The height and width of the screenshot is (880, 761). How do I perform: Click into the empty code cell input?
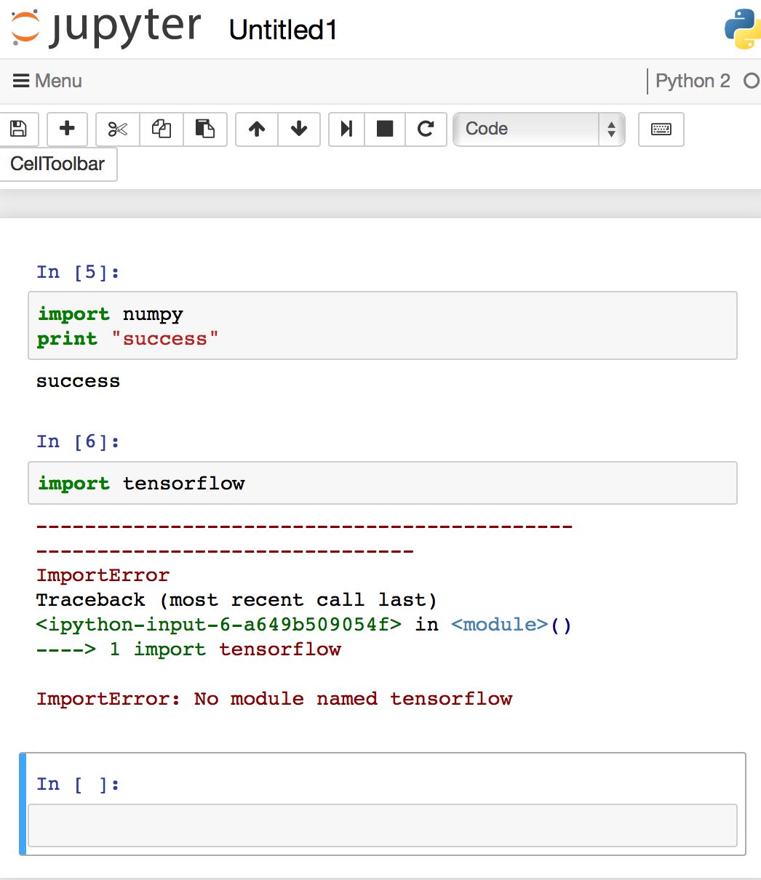[383, 825]
